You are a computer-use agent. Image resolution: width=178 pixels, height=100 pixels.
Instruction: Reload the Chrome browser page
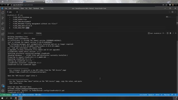(8, 5)
